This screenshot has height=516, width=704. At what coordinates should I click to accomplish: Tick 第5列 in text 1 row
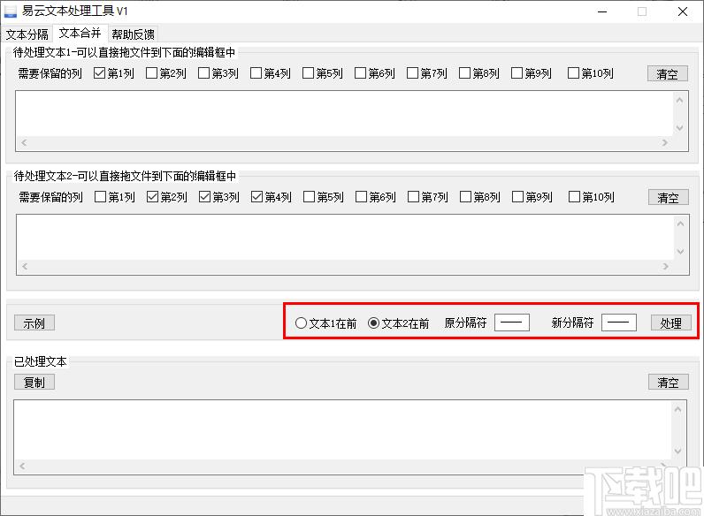(x=322, y=73)
